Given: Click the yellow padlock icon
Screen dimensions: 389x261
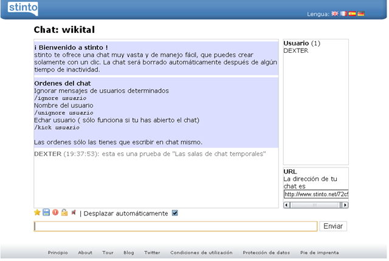Looking at the screenshot, I should tap(64, 212).
